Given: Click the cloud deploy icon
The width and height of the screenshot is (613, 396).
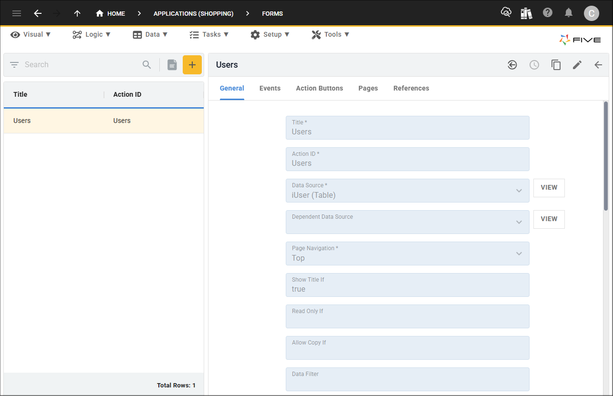Looking at the screenshot, I should (506, 12).
